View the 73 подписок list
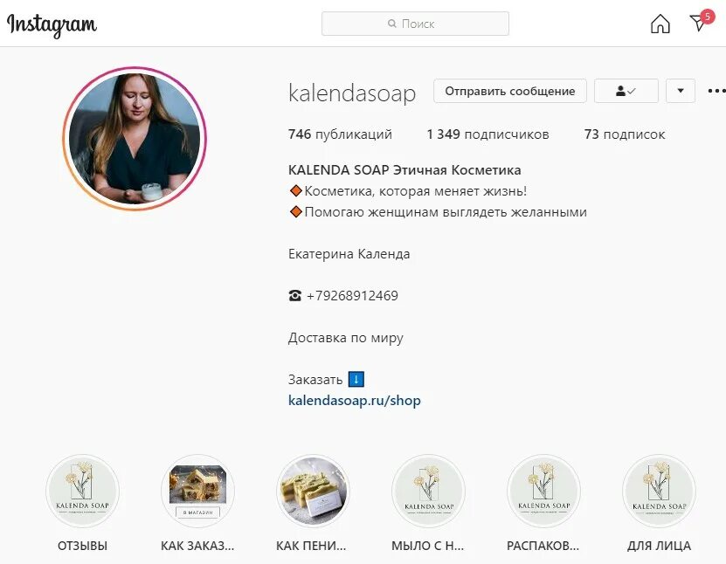Screen dimensions: 726x564 point(625,134)
